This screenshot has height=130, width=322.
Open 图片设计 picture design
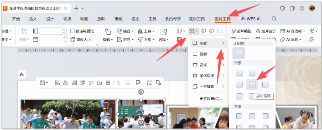click(x=266, y=31)
